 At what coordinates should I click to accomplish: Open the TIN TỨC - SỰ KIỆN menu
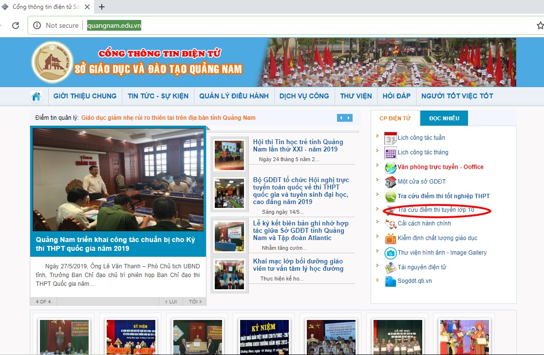(158, 96)
